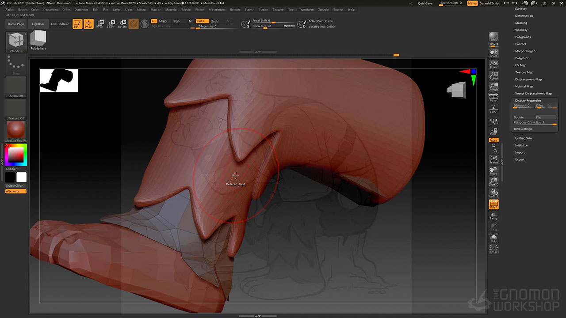
Task: Toggle PolyF polyframe display
Action: pos(493,204)
